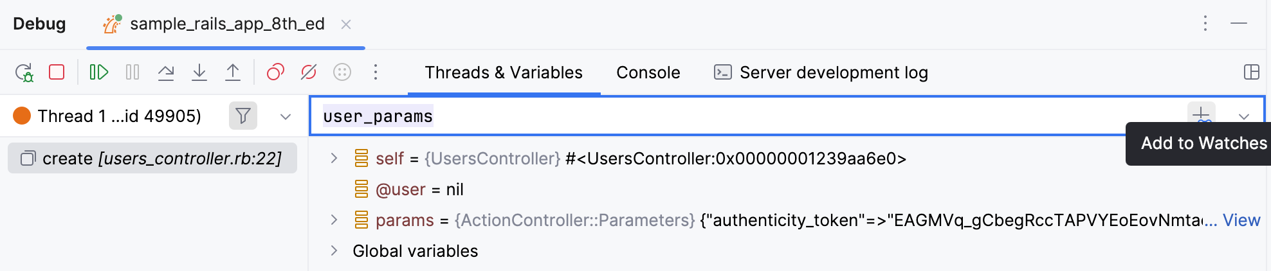Click the Step Out icon

[x=233, y=72]
